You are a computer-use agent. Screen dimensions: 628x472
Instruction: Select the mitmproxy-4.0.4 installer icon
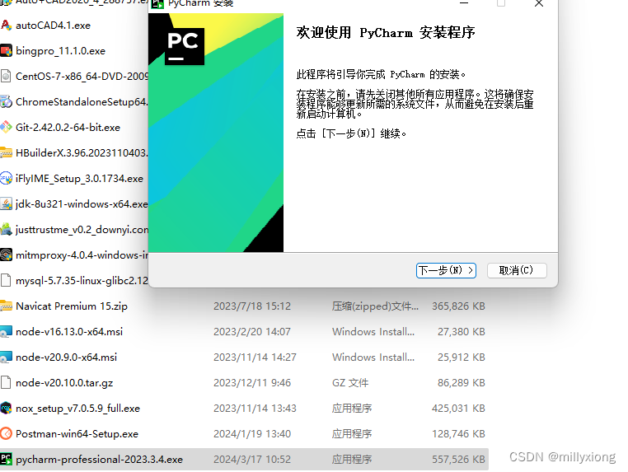tap(6, 255)
